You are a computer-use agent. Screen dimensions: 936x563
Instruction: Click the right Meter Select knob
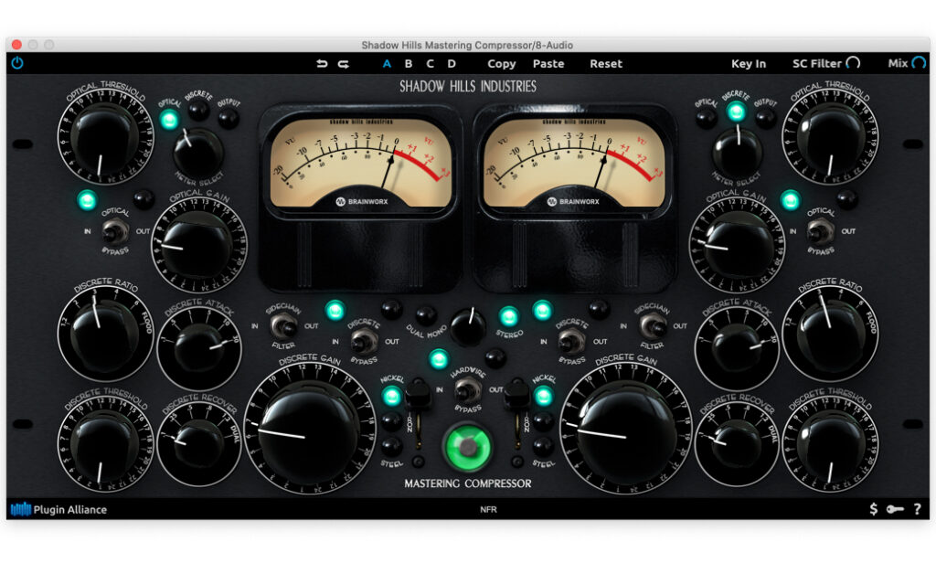click(x=738, y=151)
